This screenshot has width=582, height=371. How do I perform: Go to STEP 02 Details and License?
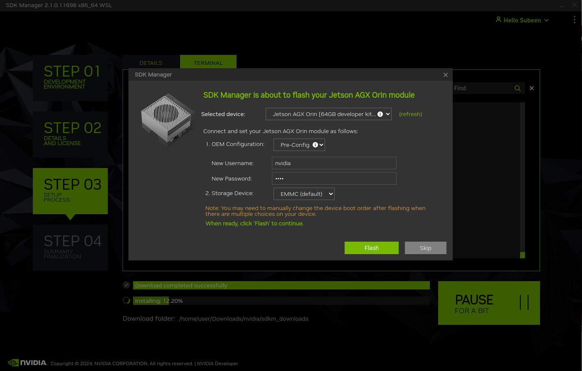pyautogui.click(x=70, y=134)
